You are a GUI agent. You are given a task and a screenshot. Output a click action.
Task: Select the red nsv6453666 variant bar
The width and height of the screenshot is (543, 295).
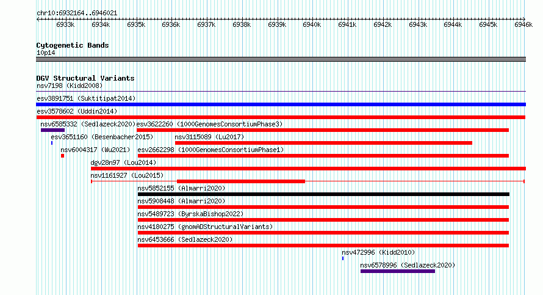(323, 246)
